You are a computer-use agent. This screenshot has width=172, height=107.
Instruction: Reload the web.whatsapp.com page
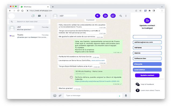18,11
